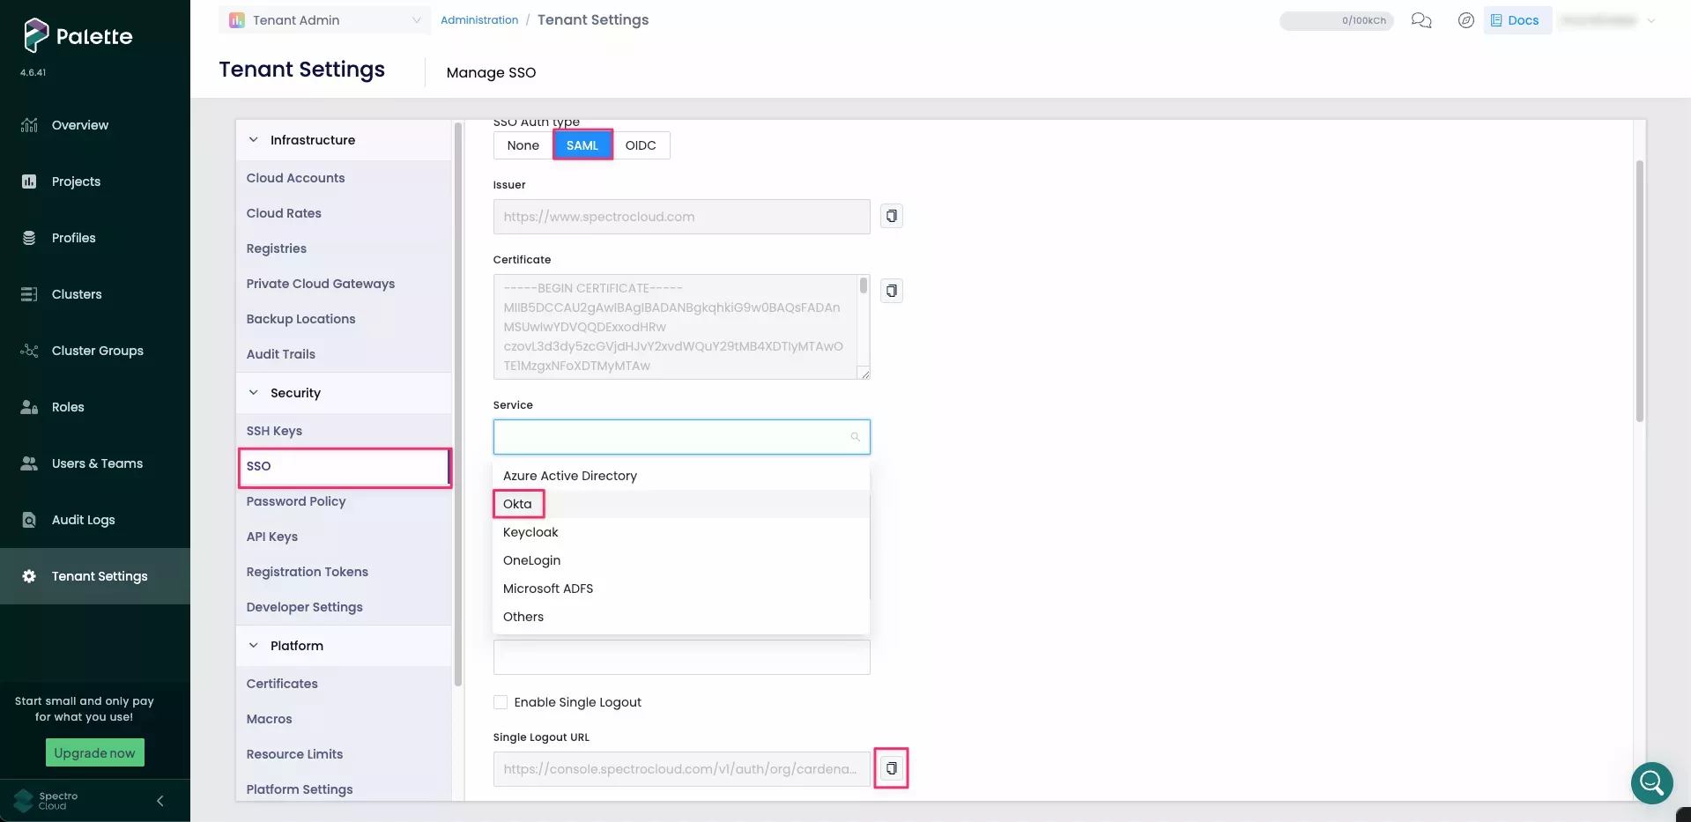Enable the Single Logout checkbox
Screen dimensions: 1691x822
click(500, 701)
